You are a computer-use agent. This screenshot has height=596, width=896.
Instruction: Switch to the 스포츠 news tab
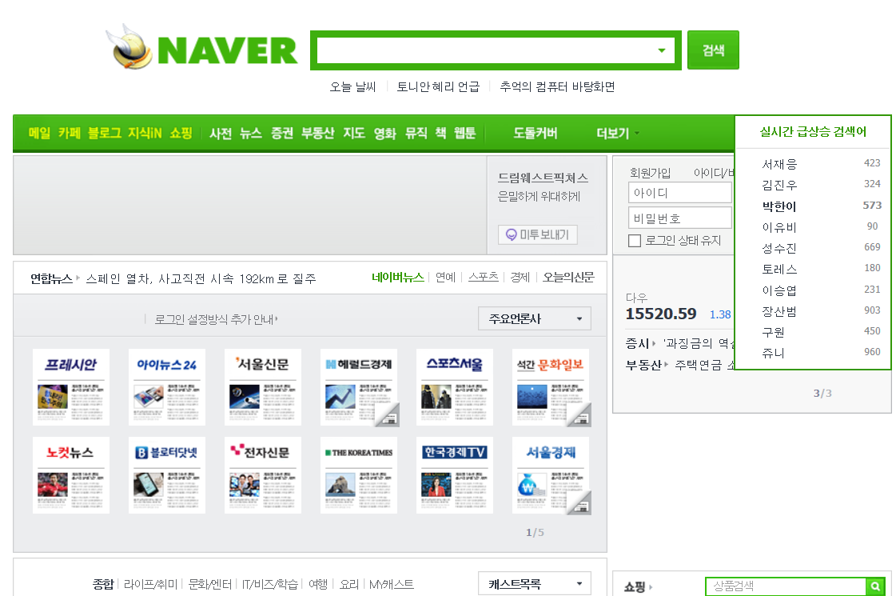coord(483,278)
